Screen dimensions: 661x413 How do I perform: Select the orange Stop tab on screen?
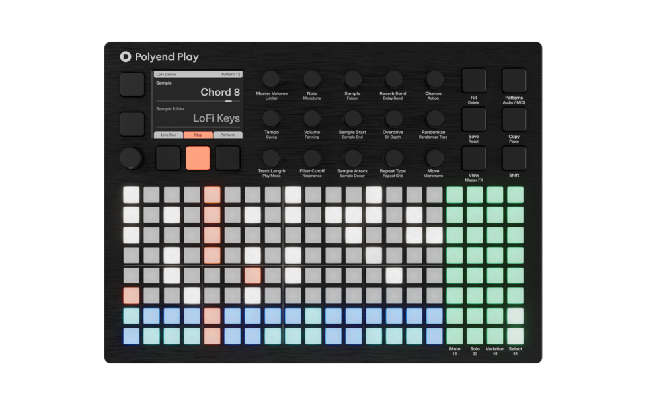tap(198, 135)
